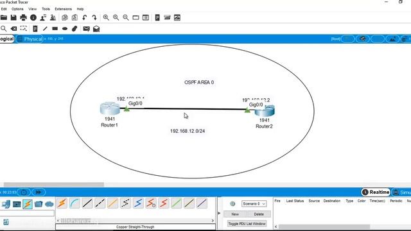Choose Serial DTE red zigzag cable
Viewport: 411px width, 231px height.
coord(164,203)
